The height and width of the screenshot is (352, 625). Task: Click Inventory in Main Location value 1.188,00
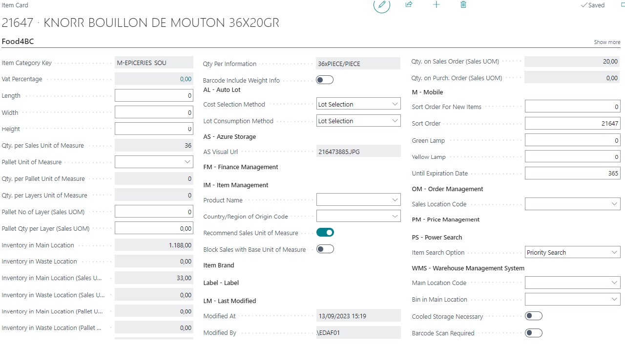(x=154, y=245)
